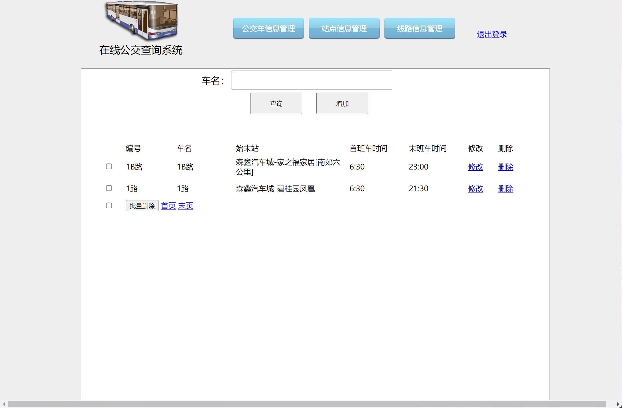Click 退出登录 to log out

point(492,34)
